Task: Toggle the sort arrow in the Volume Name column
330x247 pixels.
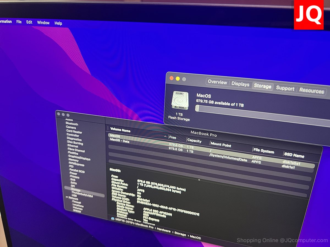Action: [x=165, y=136]
